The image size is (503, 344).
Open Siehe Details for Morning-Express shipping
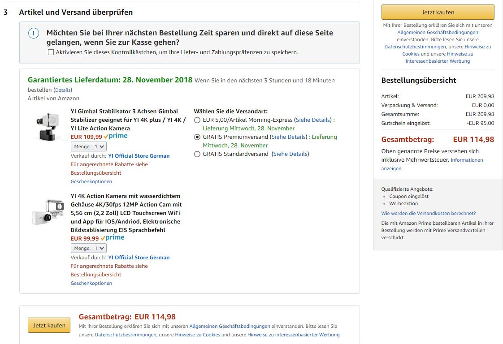click(x=313, y=120)
